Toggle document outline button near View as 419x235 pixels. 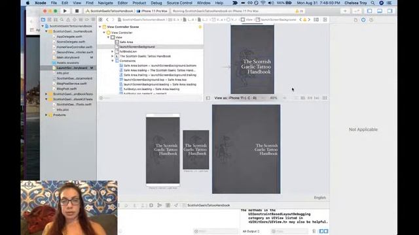208,98
